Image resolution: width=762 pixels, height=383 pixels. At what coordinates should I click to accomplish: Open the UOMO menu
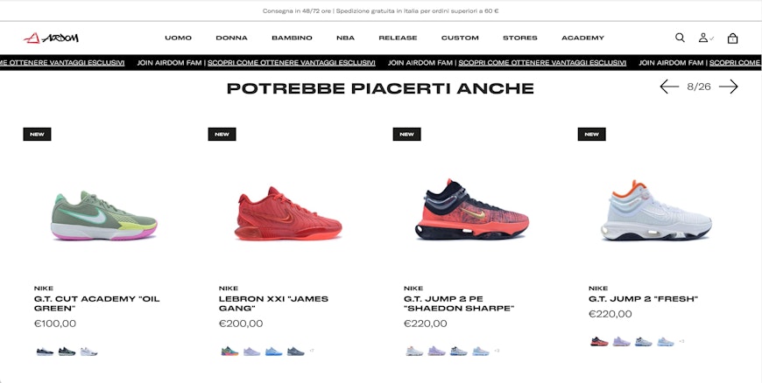[178, 38]
